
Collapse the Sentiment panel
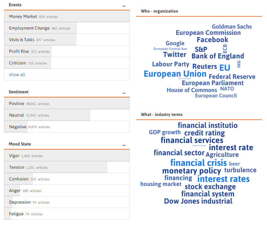(x=124, y=93)
